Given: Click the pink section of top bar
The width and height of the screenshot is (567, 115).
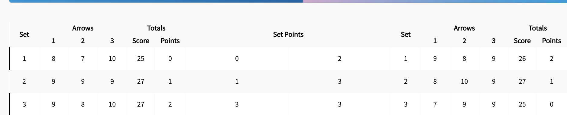Looking at the screenshot, I should point(332,1).
